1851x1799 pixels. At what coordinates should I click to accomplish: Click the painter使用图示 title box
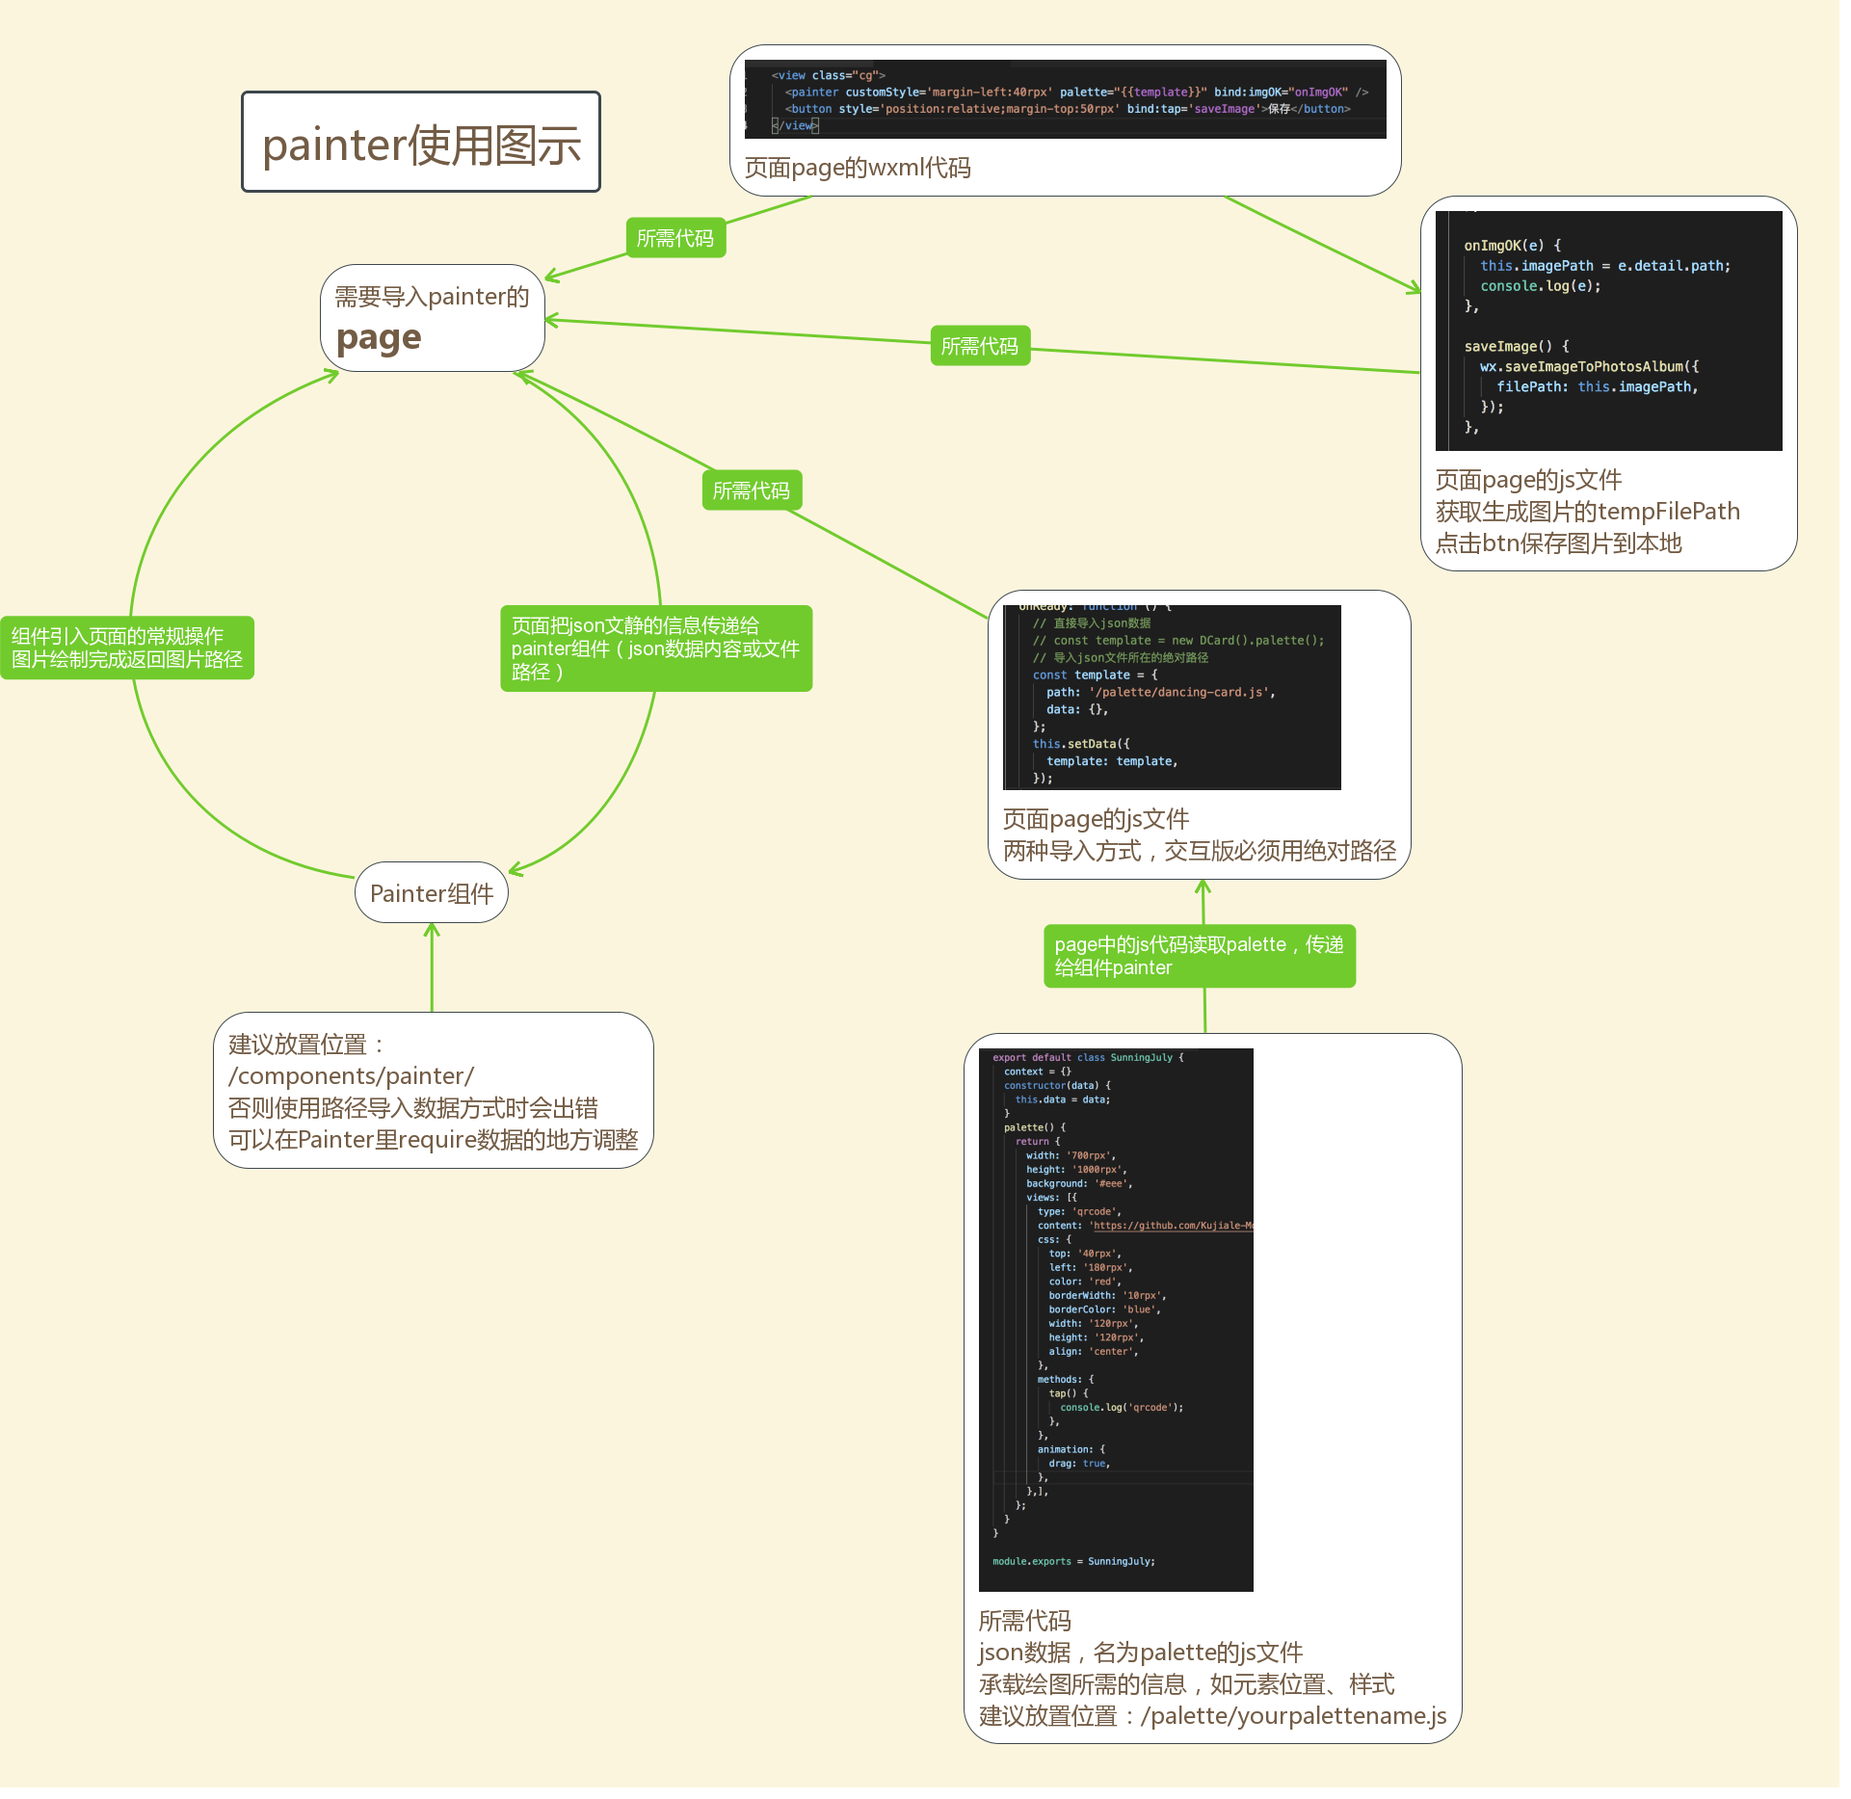pyautogui.click(x=421, y=143)
